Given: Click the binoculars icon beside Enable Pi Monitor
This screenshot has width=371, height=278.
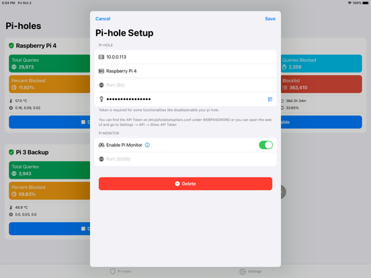Looking at the screenshot, I should (x=101, y=145).
